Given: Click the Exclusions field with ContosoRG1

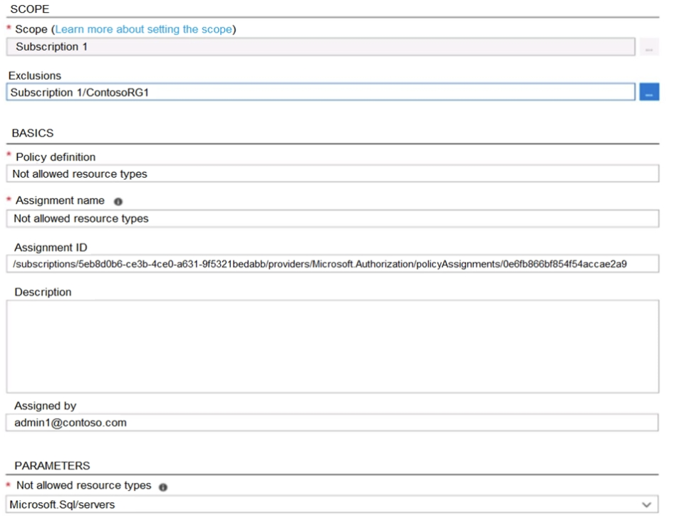Looking at the screenshot, I should tap(321, 92).
